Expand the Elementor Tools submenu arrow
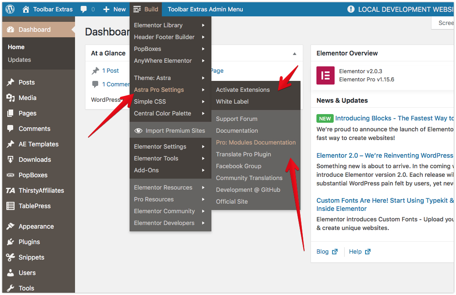Image resolution: width=456 pixels, height=295 pixels. [x=203, y=158]
